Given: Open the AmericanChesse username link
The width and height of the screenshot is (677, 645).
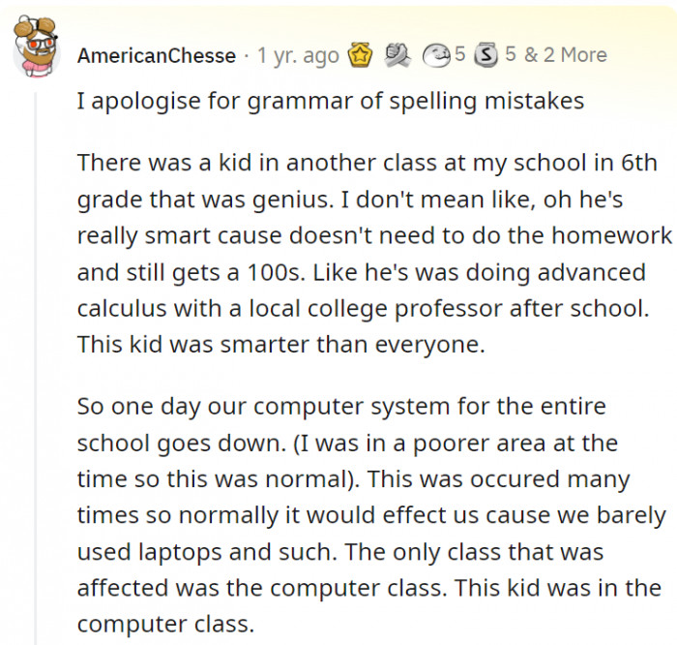Looking at the screenshot, I should click(x=157, y=56).
